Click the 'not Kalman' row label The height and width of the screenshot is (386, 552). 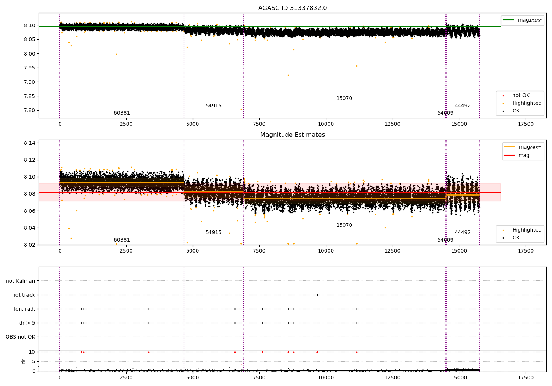[x=21, y=281]
